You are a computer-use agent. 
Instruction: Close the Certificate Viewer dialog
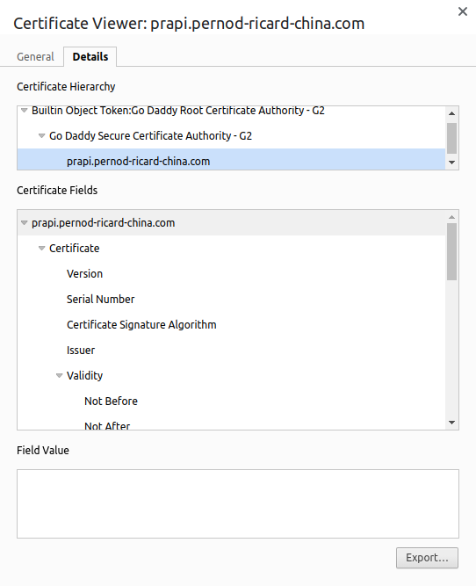pyautogui.click(x=463, y=11)
